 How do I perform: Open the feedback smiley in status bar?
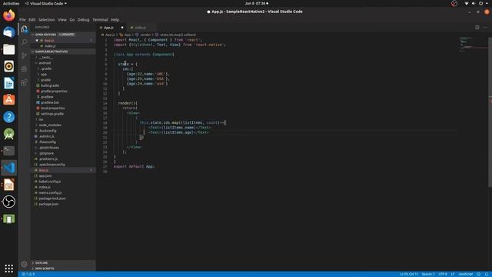pyautogui.click(x=478, y=274)
